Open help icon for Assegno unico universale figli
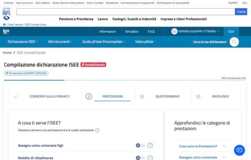Screen dimensions: 251x160 click(x=150, y=145)
